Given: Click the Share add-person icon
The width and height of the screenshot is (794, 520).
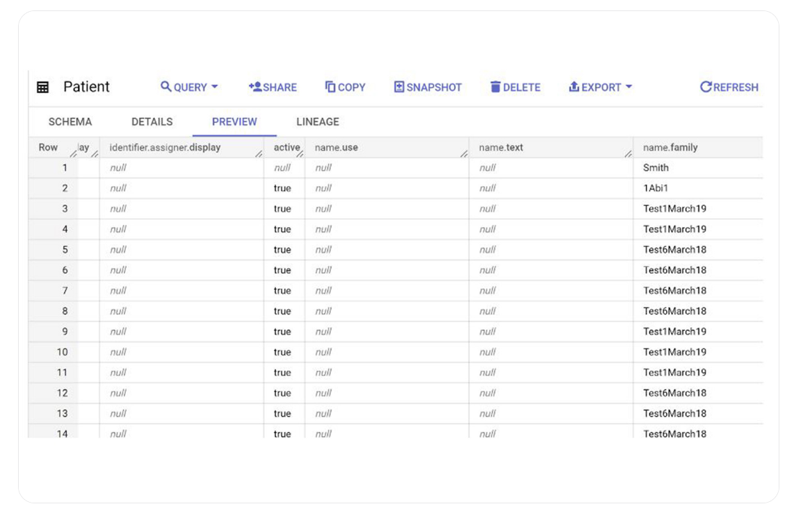Looking at the screenshot, I should pyautogui.click(x=254, y=87).
